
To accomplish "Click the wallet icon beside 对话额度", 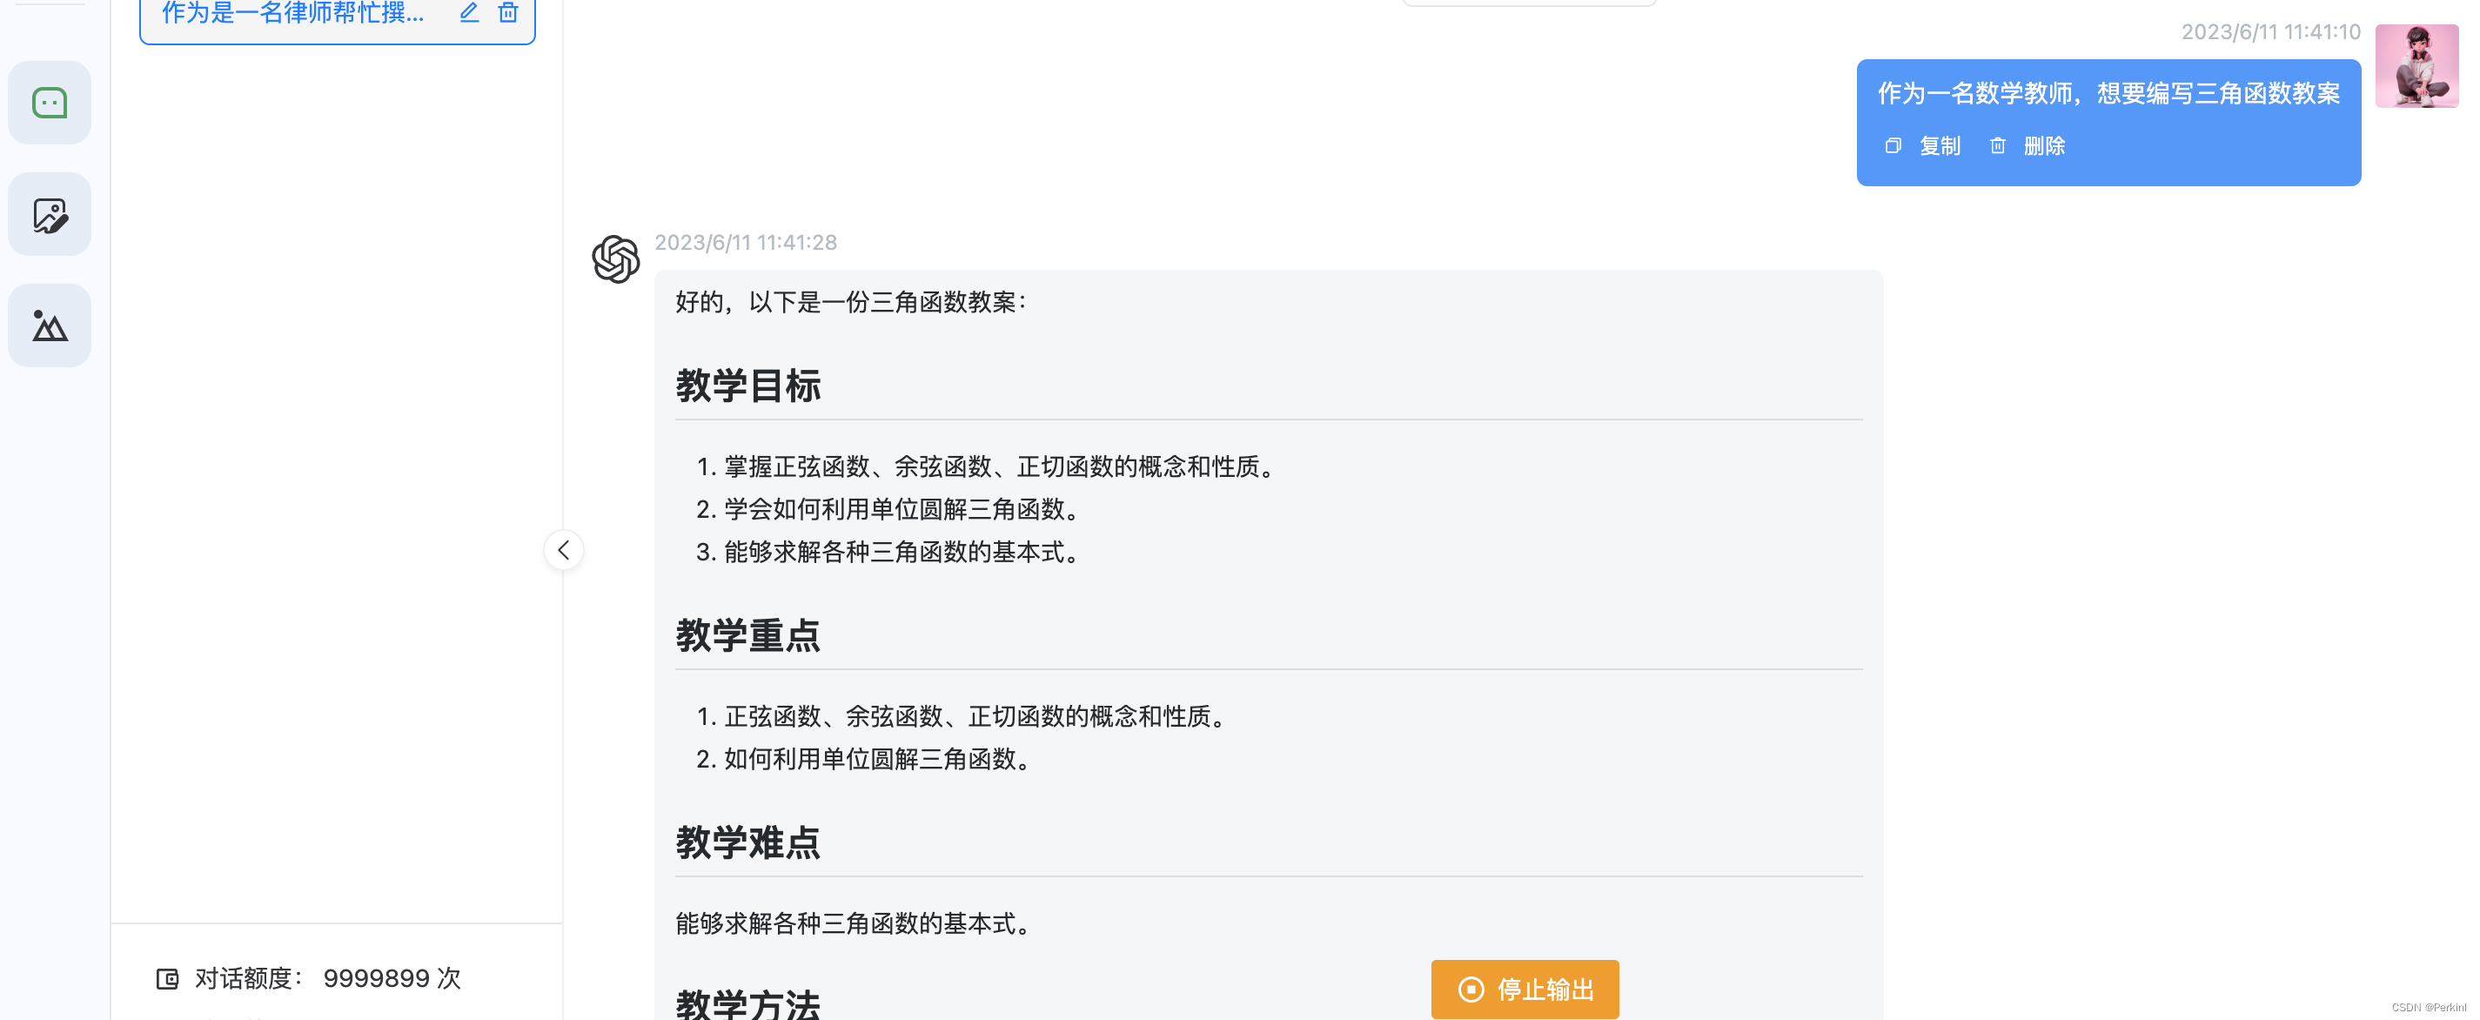I will point(168,978).
